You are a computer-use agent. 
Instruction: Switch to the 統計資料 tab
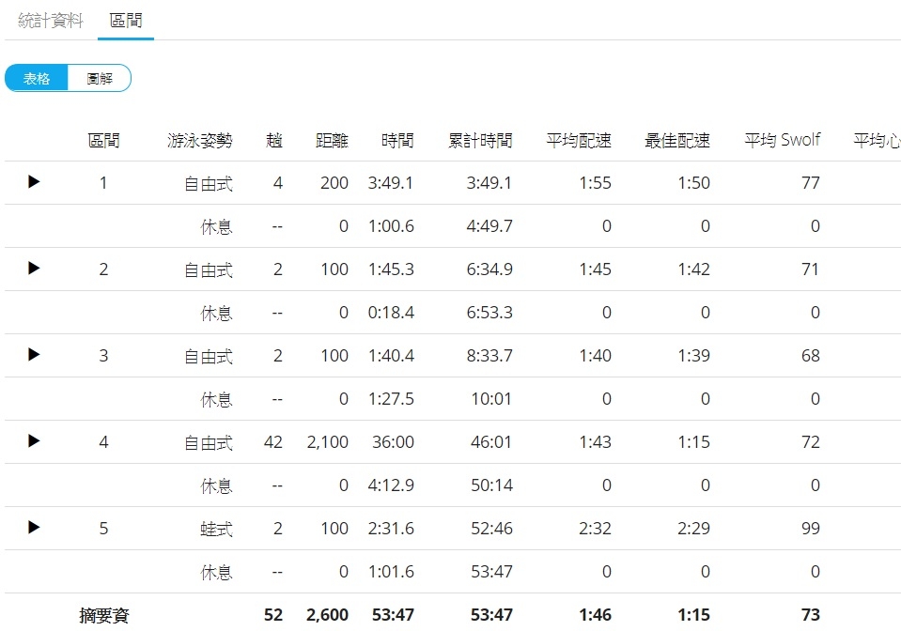[x=51, y=21]
